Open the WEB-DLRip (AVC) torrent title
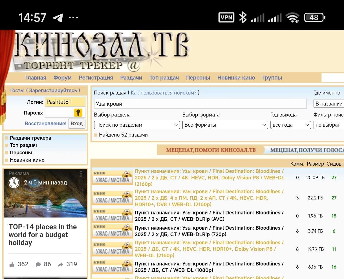 (209, 216)
